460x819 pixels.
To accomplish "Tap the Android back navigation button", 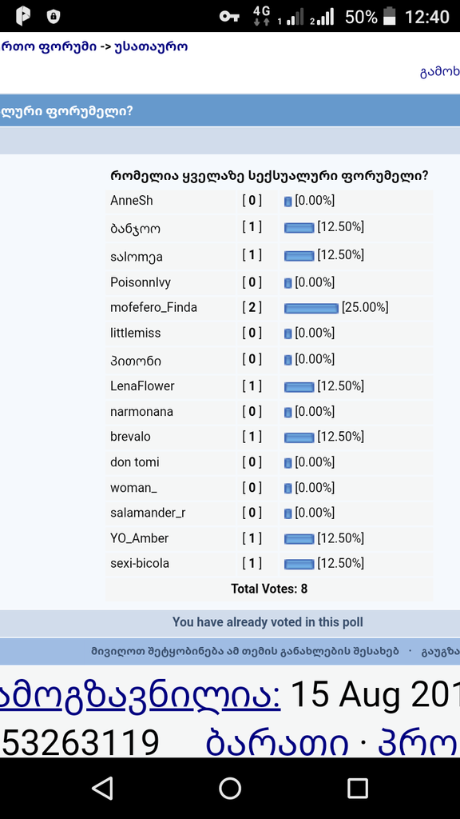I will click(x=102, y=788).
